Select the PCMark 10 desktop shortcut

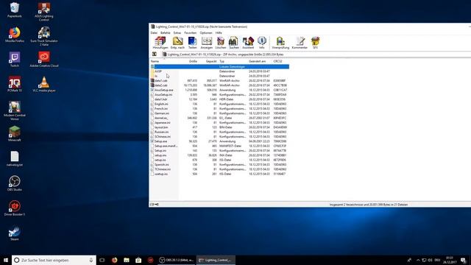(15, 84)
